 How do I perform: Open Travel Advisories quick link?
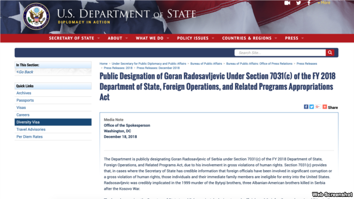31,129
